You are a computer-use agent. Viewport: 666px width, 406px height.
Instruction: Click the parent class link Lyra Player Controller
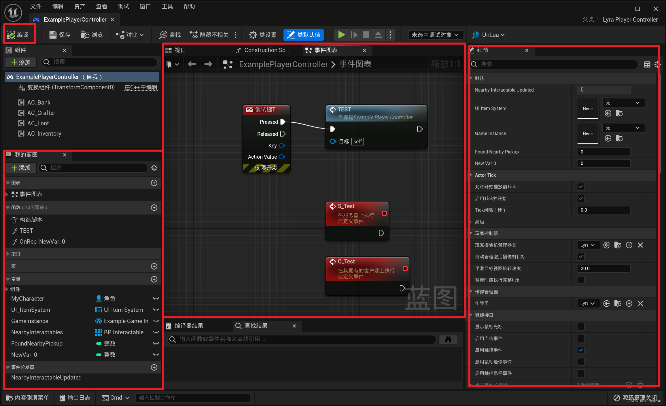pyautogui.click(x=630, y=20)
